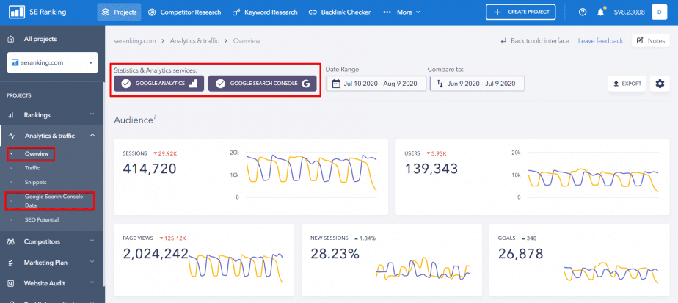The width and height of the screenshot is (678, 303).
Task: Click the Marketing Plan checklist icon
Action: [11, 263]
